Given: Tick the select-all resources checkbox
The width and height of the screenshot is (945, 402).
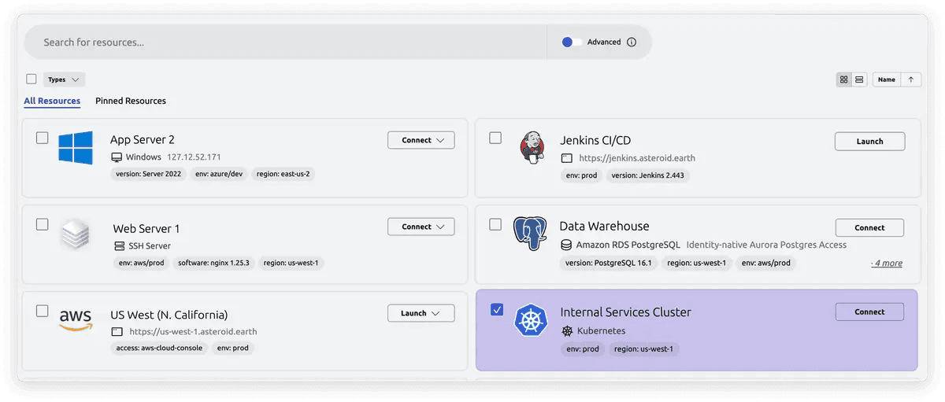Looking at the screenshot, I should [x=31, y=79].
